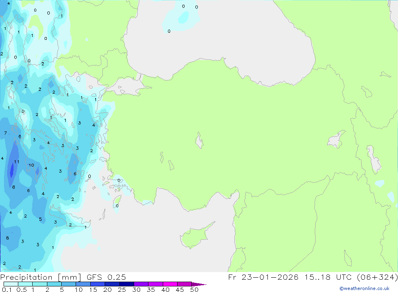Click the '11' precipitation value on map
Viewport: 398px width, 292px height.
click(x=17, y=162)
